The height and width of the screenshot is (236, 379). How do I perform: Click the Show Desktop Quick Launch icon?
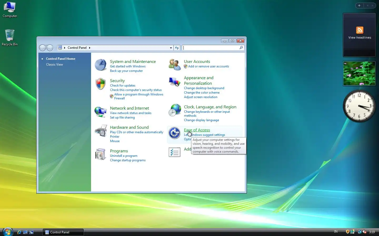pyautogui.click(x=25, y=232)
